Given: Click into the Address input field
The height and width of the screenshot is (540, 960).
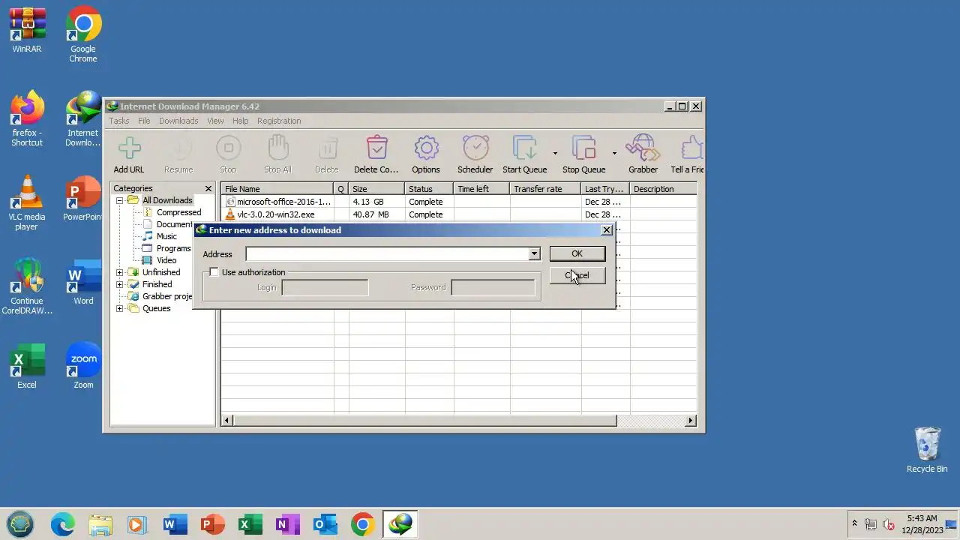Looking at the screenshot, I should click(387, 254).
